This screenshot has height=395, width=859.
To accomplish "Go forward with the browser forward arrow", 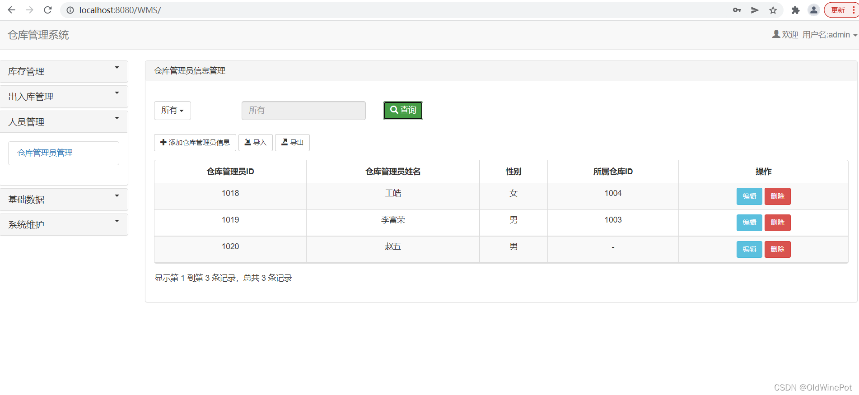I will 30,10.
